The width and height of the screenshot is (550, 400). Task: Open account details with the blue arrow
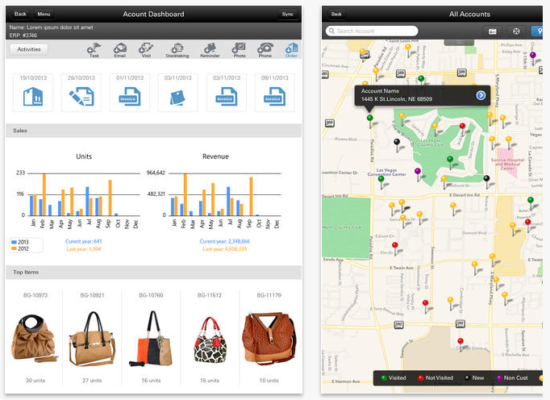click(481, 95)
